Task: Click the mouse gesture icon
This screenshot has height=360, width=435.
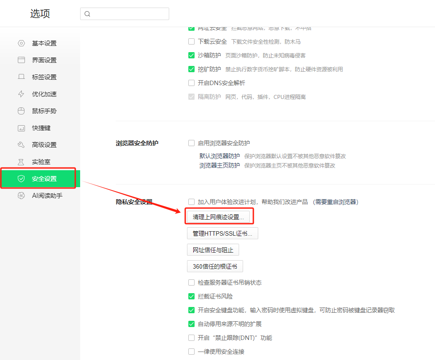Action: pos(21,111)
